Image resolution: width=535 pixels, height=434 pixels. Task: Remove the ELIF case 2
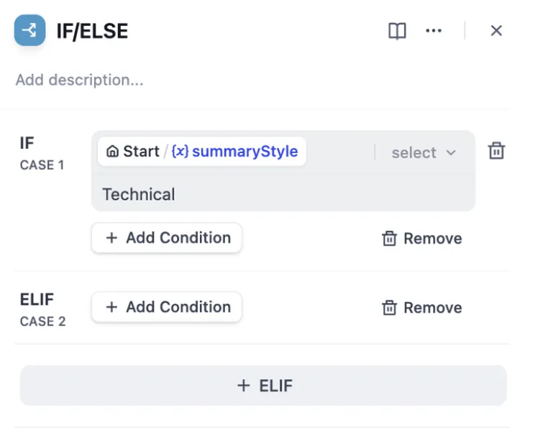(421, 308)
